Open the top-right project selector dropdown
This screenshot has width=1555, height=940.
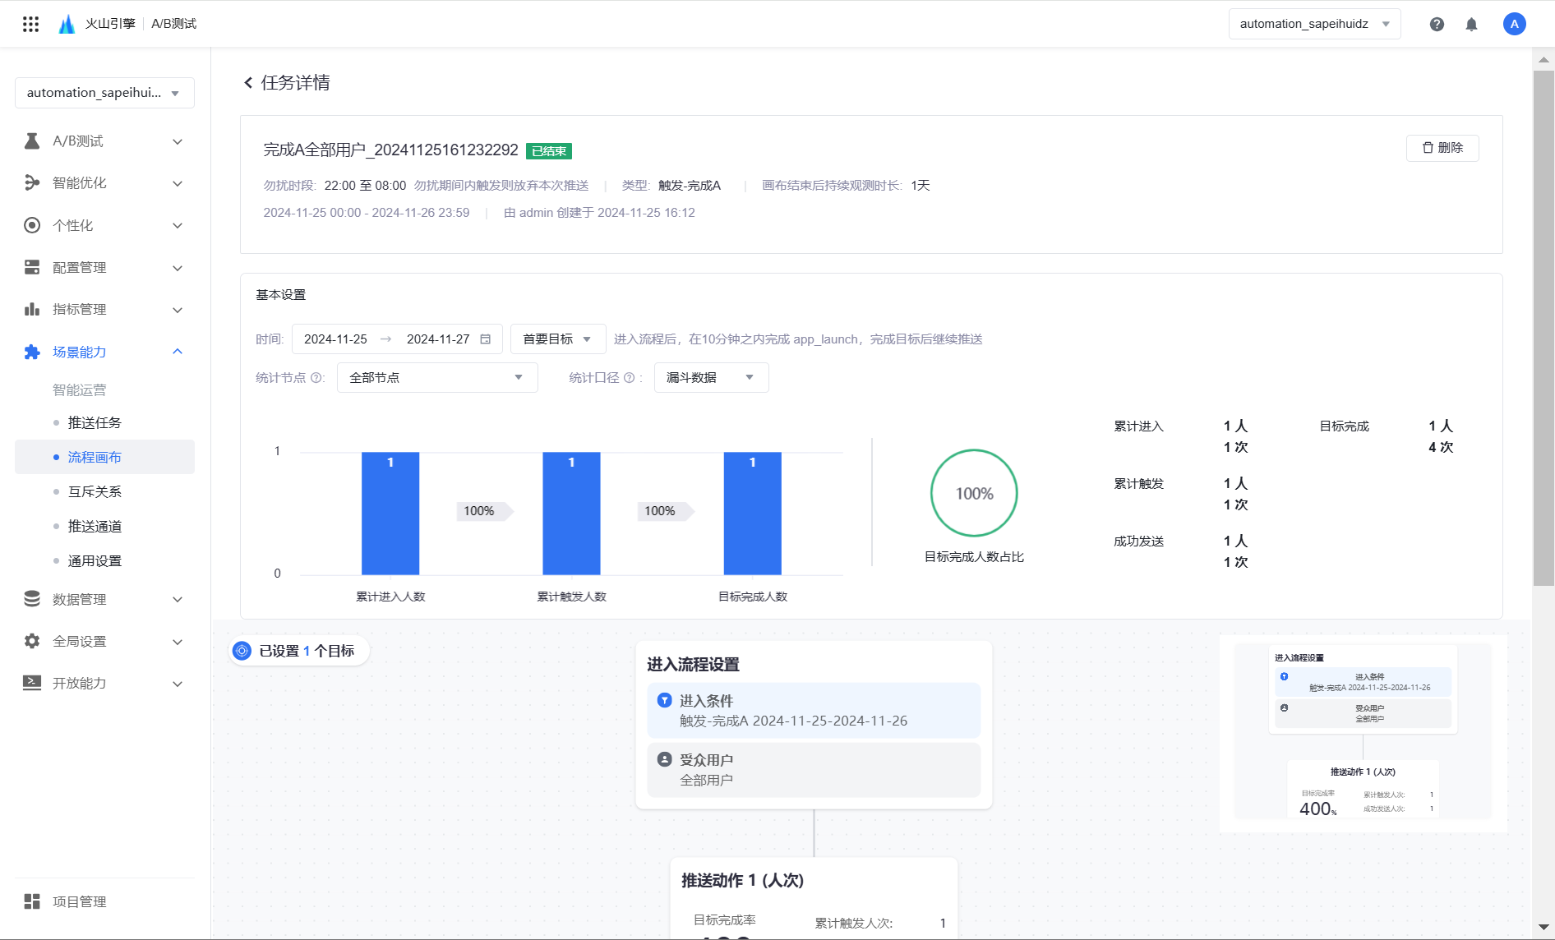pos(1314,24)
